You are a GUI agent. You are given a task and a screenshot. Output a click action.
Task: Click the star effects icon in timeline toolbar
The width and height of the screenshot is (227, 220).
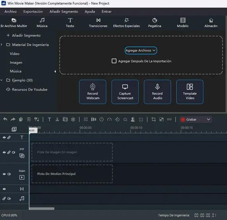pyautogui.click(x=125, y=119)
